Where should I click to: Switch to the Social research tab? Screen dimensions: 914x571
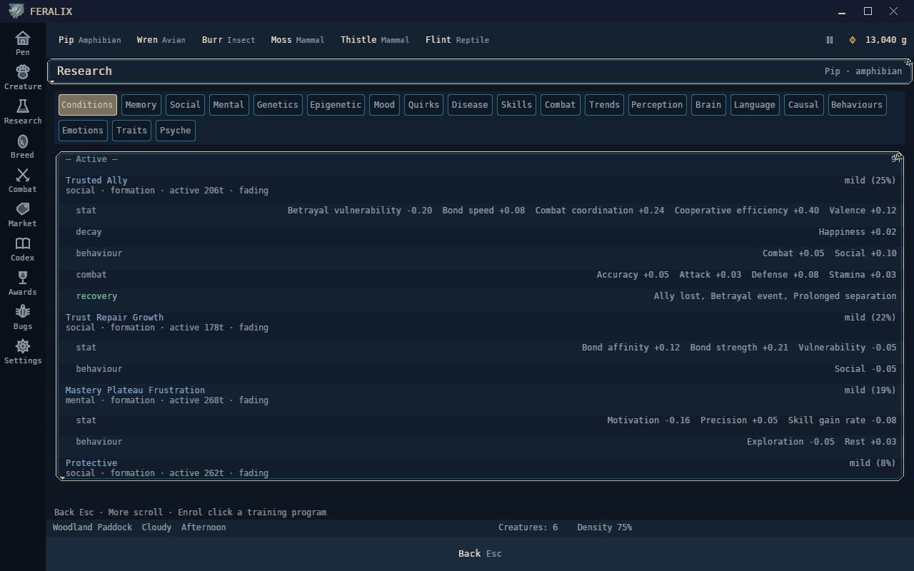185,105
